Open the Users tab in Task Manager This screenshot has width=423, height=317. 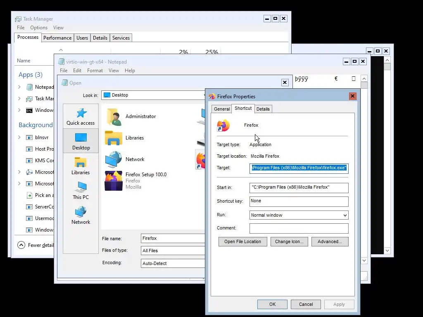pos(82,38)
